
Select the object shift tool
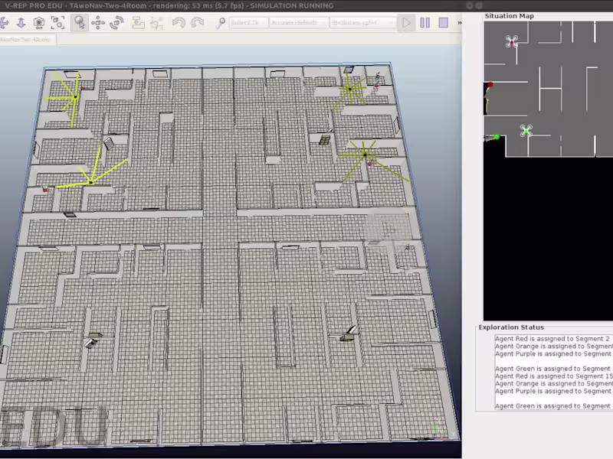(98, 22)
